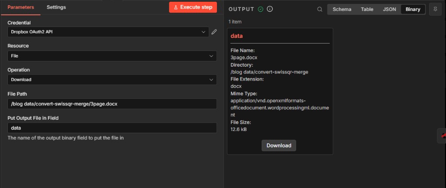The height and width of the screenshot is (188, 446).
Task: Pin the output data with pin icon
Action: coord(435,9)
